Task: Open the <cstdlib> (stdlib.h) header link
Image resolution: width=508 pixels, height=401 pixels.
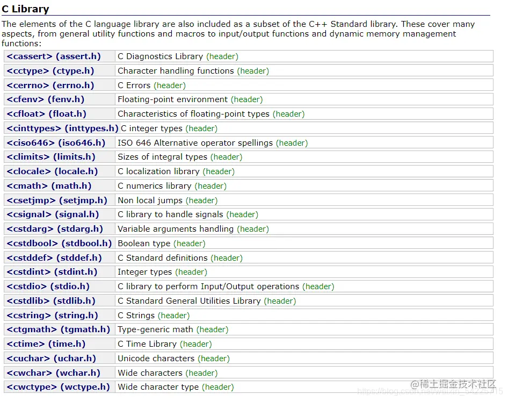Action: 51,301
